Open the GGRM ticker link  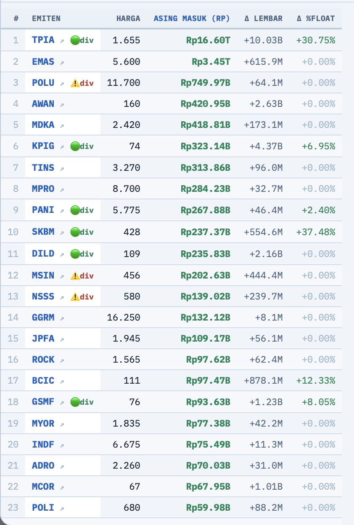[x=43, y=317]
